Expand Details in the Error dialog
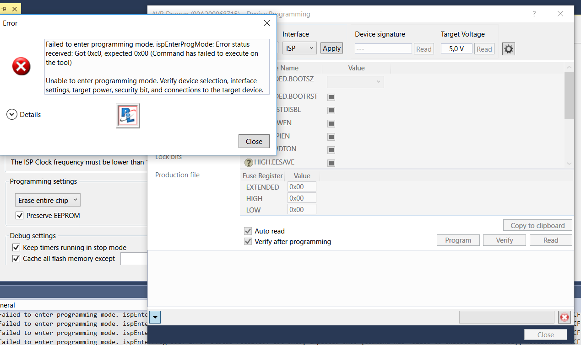Viewport: 581px width, 345px height. click(24, 115)
